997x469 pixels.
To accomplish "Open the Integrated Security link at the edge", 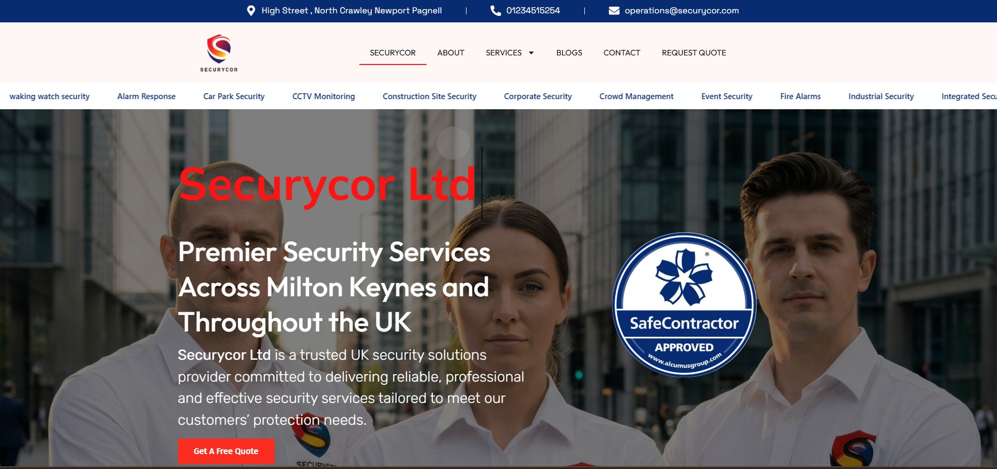I will pyautogui.click(x=969, y=96).
